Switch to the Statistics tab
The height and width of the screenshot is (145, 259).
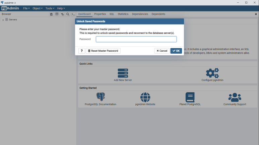click(123, 14)
